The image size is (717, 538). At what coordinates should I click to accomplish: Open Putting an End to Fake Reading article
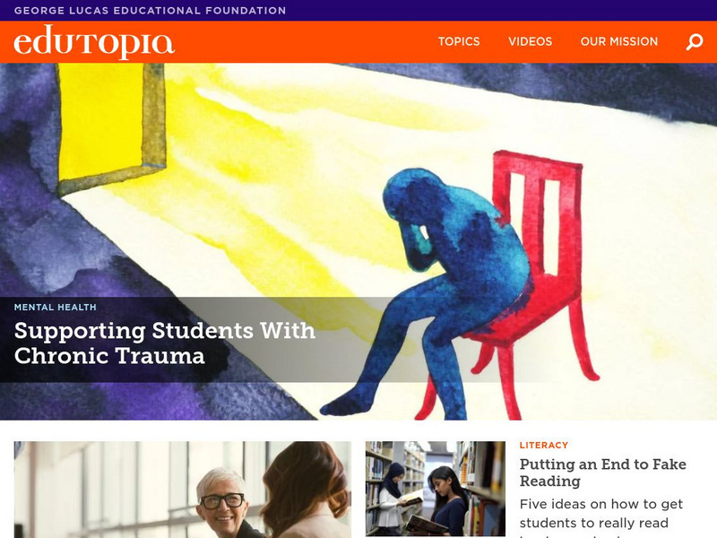602,473
